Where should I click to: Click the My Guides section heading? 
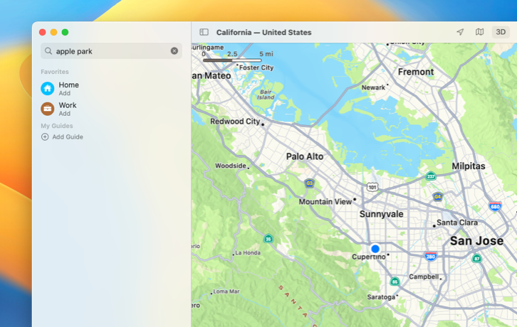click(x=57, y=125)
